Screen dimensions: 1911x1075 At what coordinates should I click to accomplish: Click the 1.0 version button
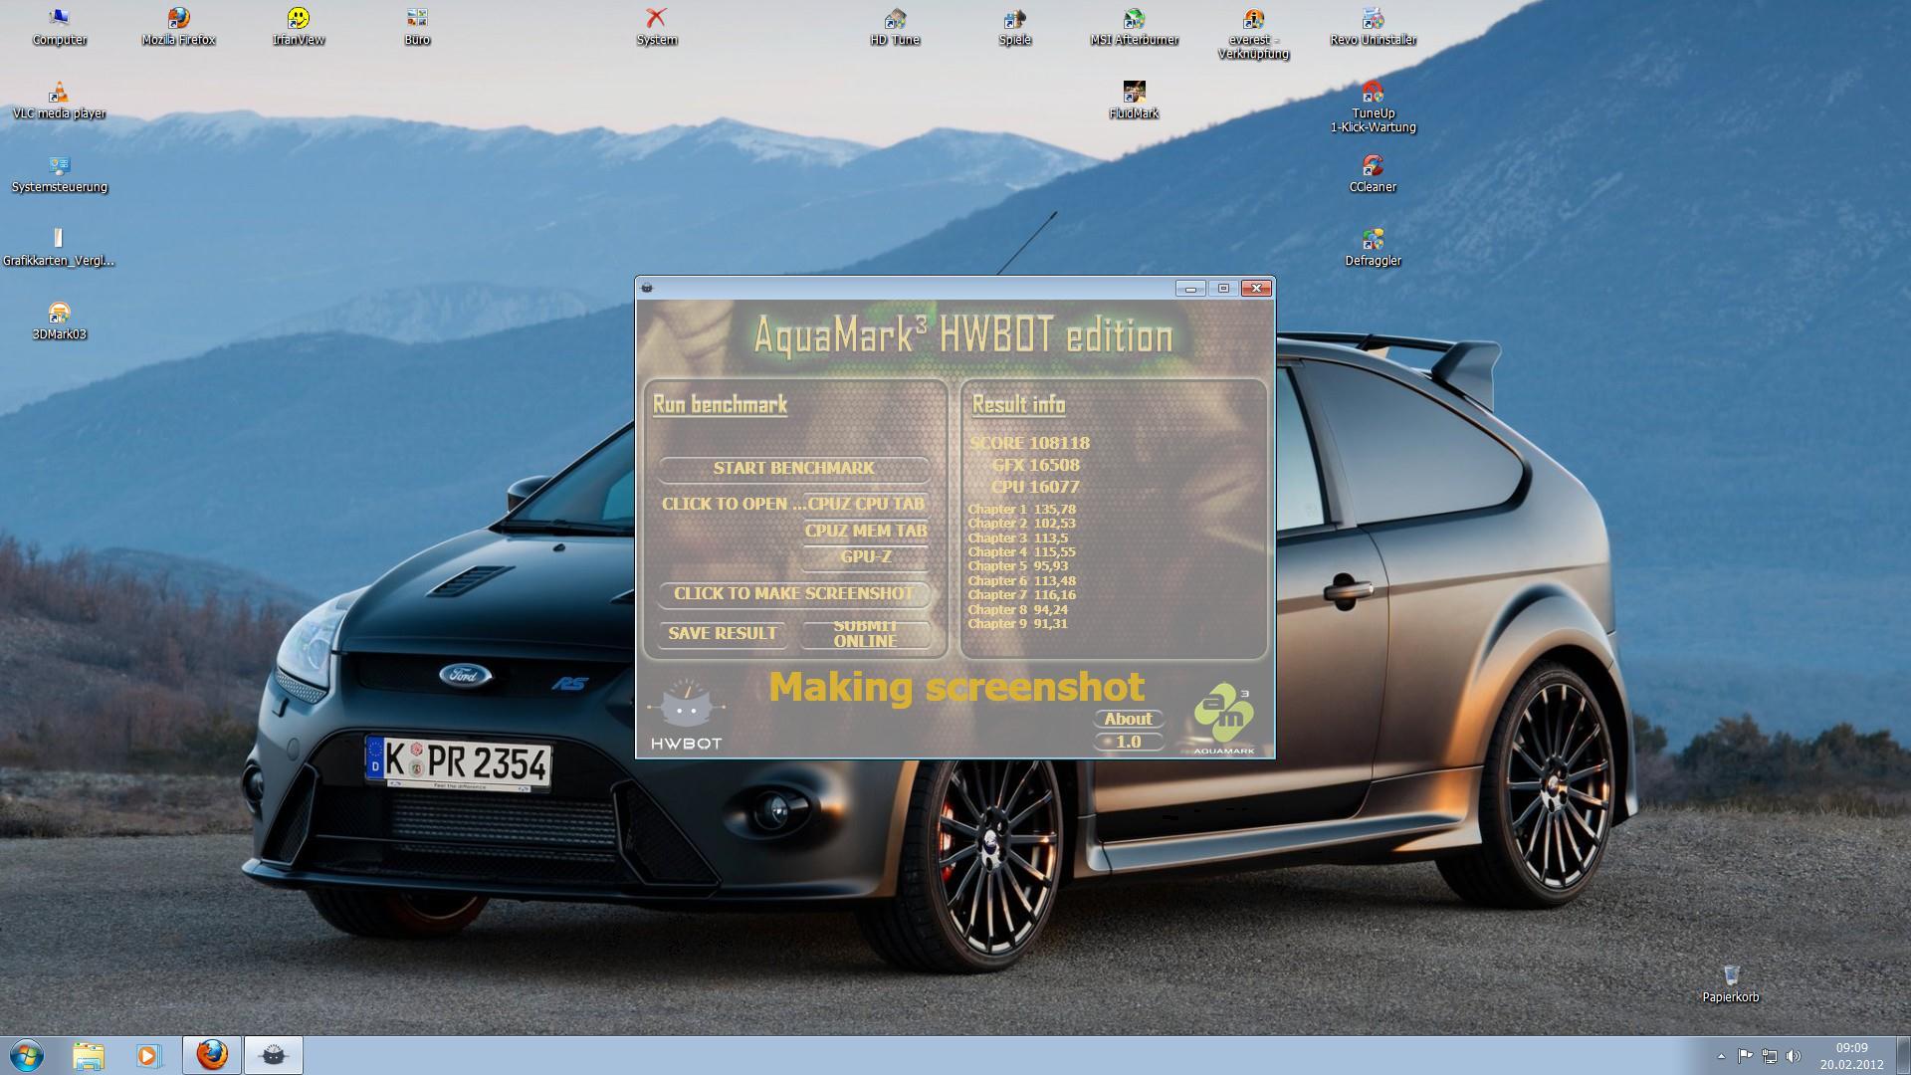tap(1128, 742)
